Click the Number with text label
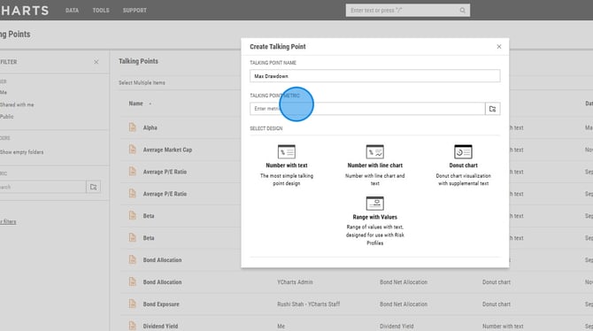This screenshot has height=331, width=593. [286, 165]
